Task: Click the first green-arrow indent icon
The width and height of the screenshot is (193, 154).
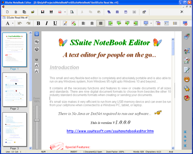Action: point(110,23)
